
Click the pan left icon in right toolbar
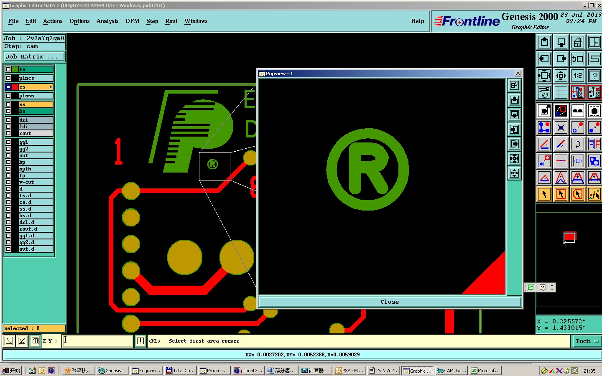[544, 59]
